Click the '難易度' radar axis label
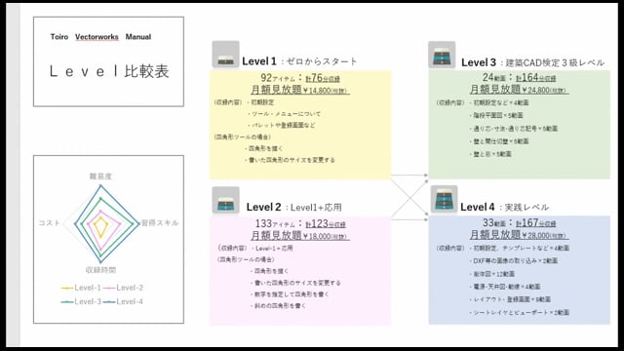The image size is (624, 351). click(100, 176)
